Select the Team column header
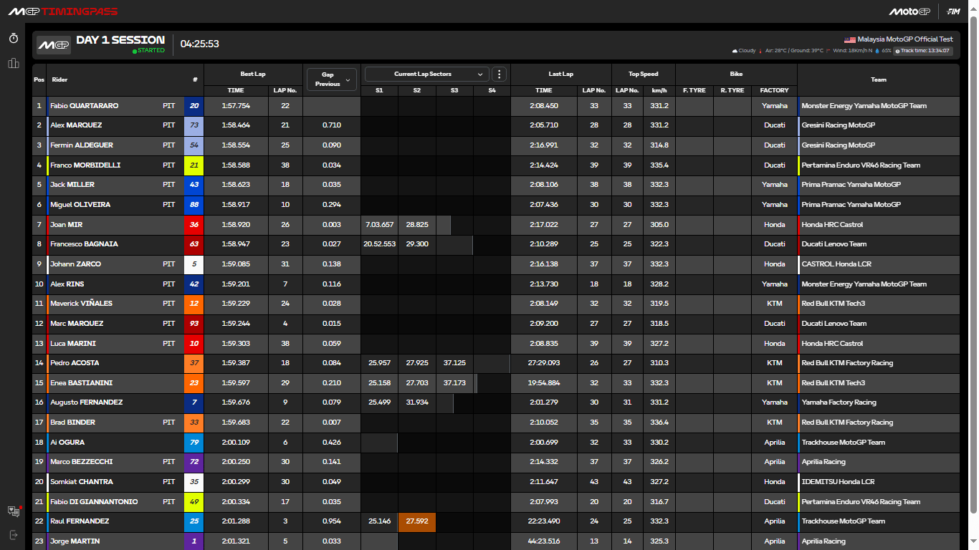This screenshot has height=550, width=979. pos(879,79)
